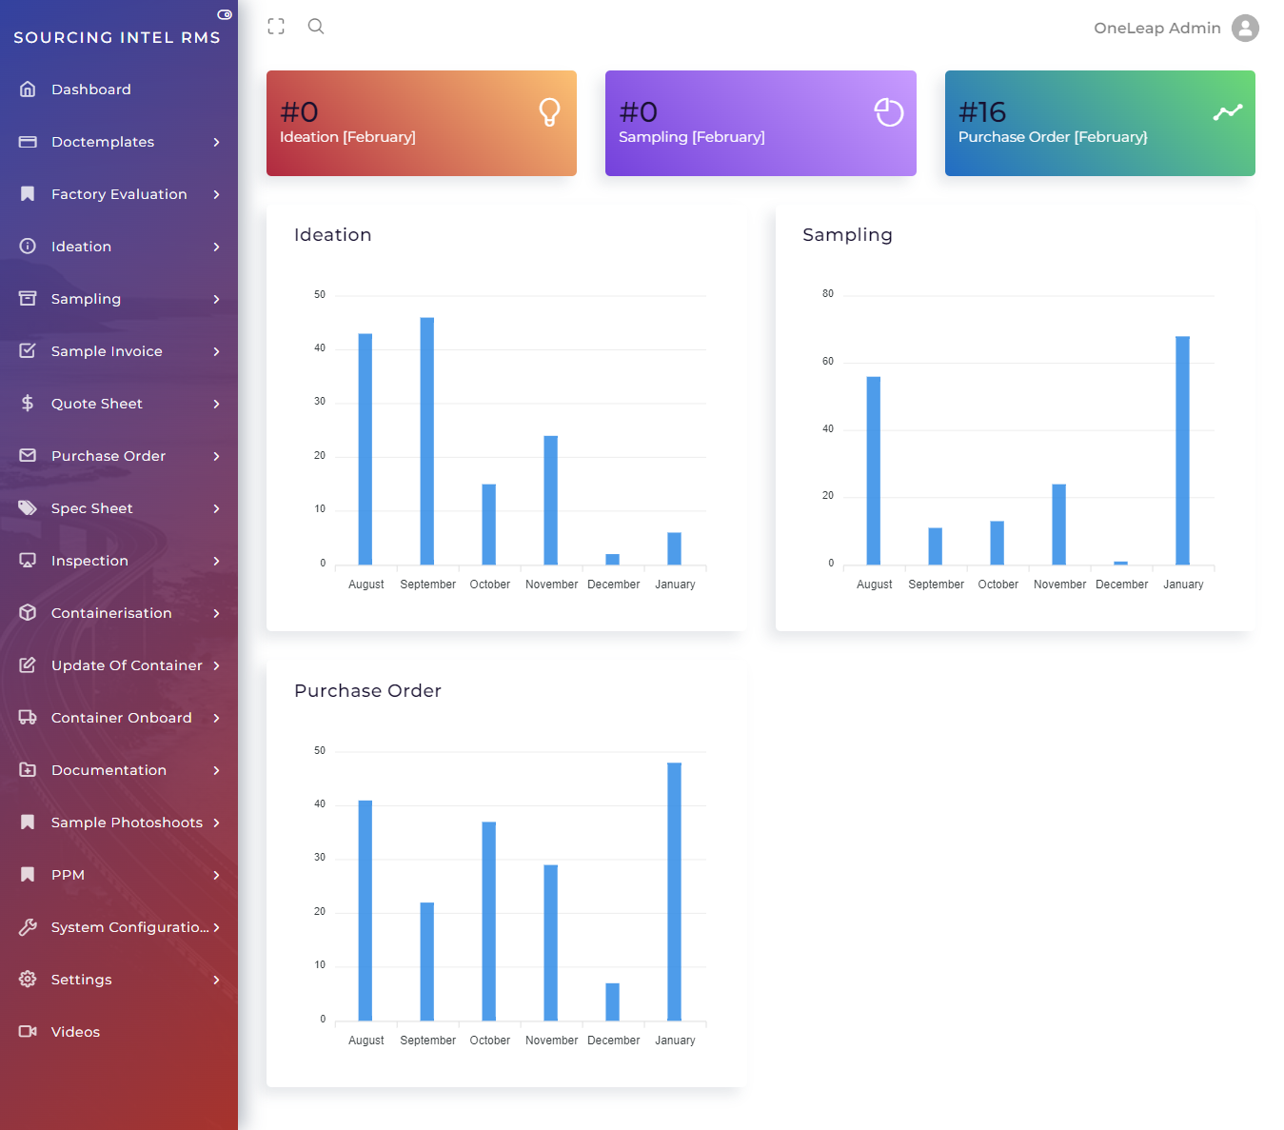Screen dimensions: 1284x1130
Task: Toggle the sidebar collapse switch
Action: coord(225,14)
